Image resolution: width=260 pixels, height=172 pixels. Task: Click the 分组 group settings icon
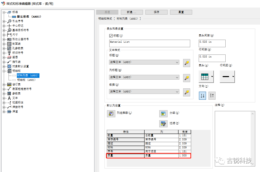point(163,114)
